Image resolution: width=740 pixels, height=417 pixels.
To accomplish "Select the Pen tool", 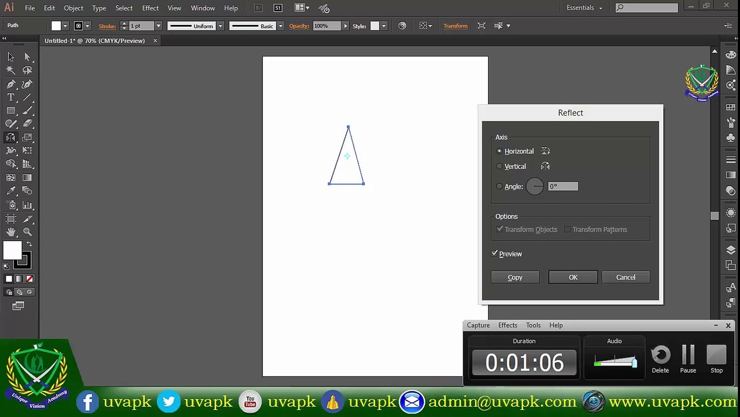I will [11, 84].
